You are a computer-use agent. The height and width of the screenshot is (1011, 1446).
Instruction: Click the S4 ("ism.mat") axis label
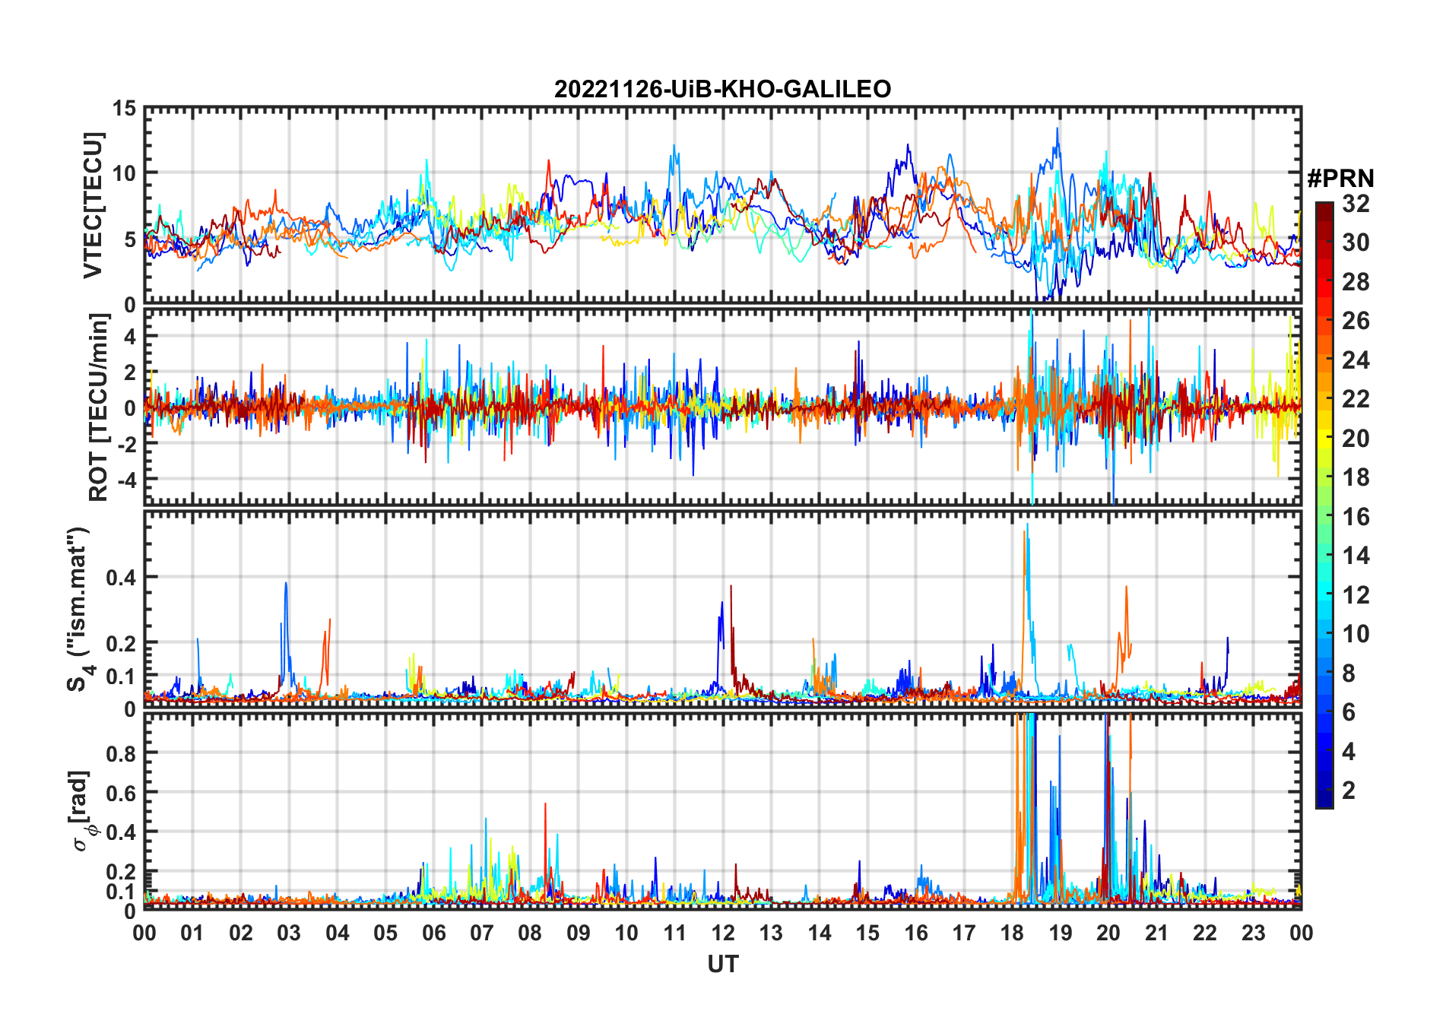coord(80,609)
